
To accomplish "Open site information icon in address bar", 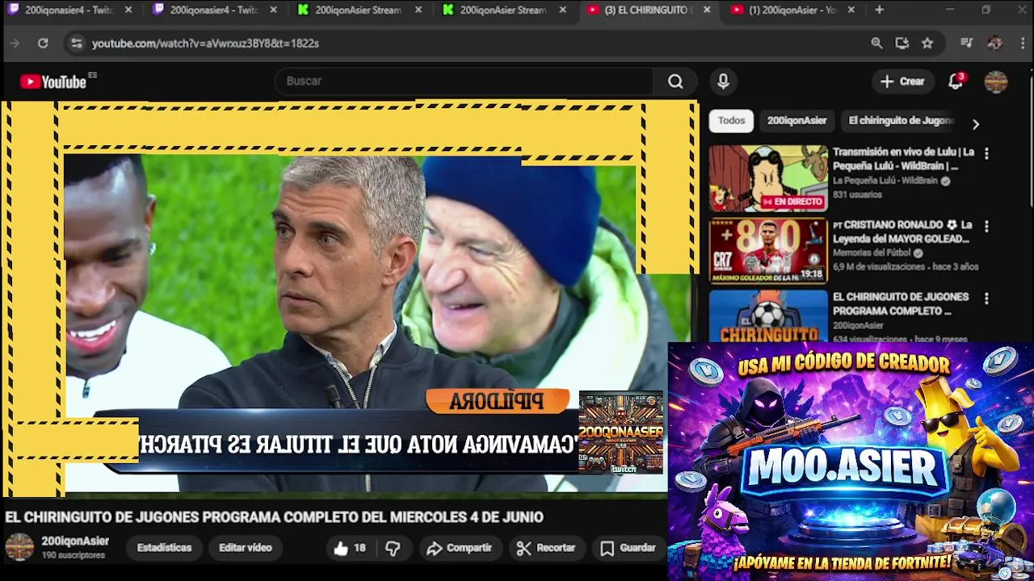I will [76, 44].
